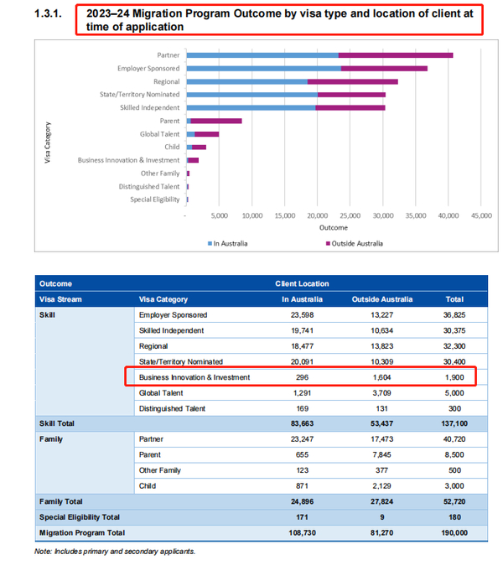Click the "Employer Sponsored" table row label
This screenshot has width=503, height=565.
click(x=173, y=315)
